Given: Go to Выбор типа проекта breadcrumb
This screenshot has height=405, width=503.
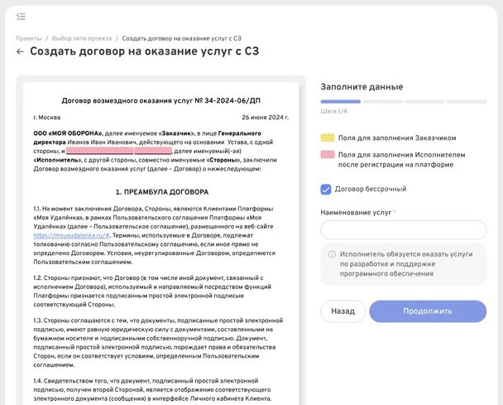Looking at the screenshot, I should coord(82,39).
